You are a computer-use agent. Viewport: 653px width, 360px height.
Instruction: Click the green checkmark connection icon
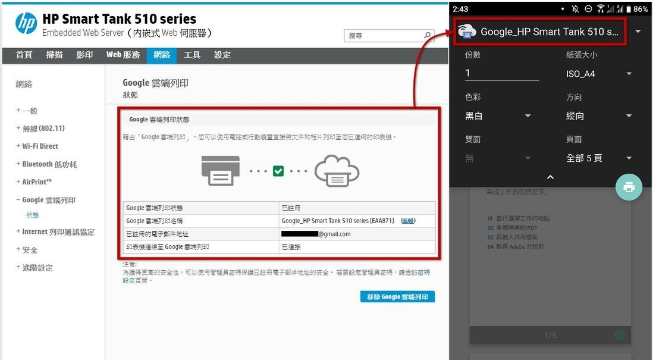pos(278,171)
